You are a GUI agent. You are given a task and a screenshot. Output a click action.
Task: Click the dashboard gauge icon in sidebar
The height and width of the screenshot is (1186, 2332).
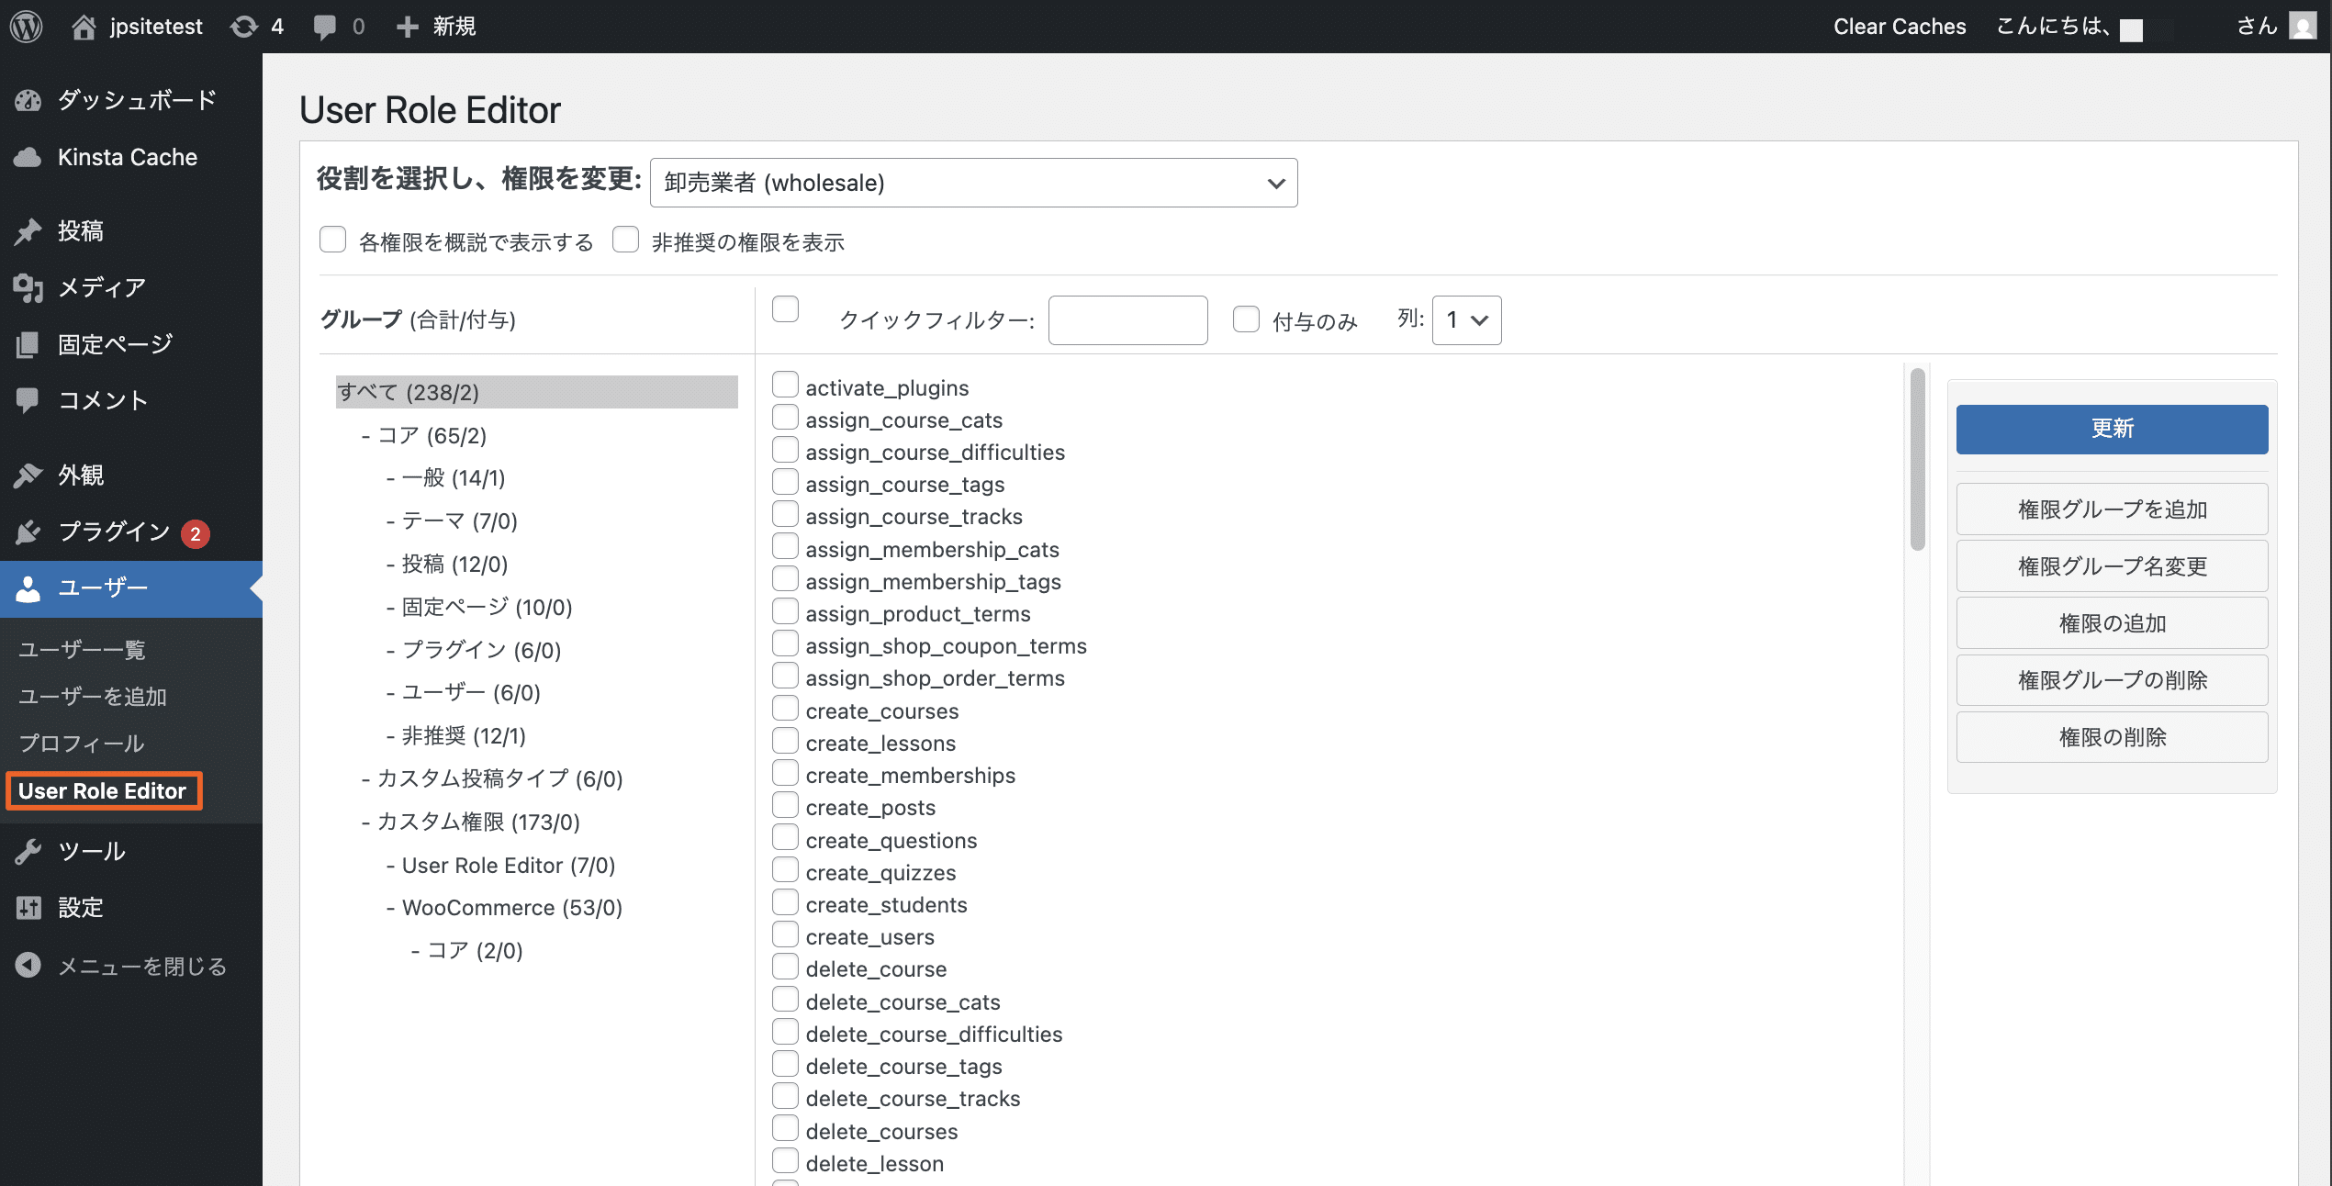(x=28, y=100)
